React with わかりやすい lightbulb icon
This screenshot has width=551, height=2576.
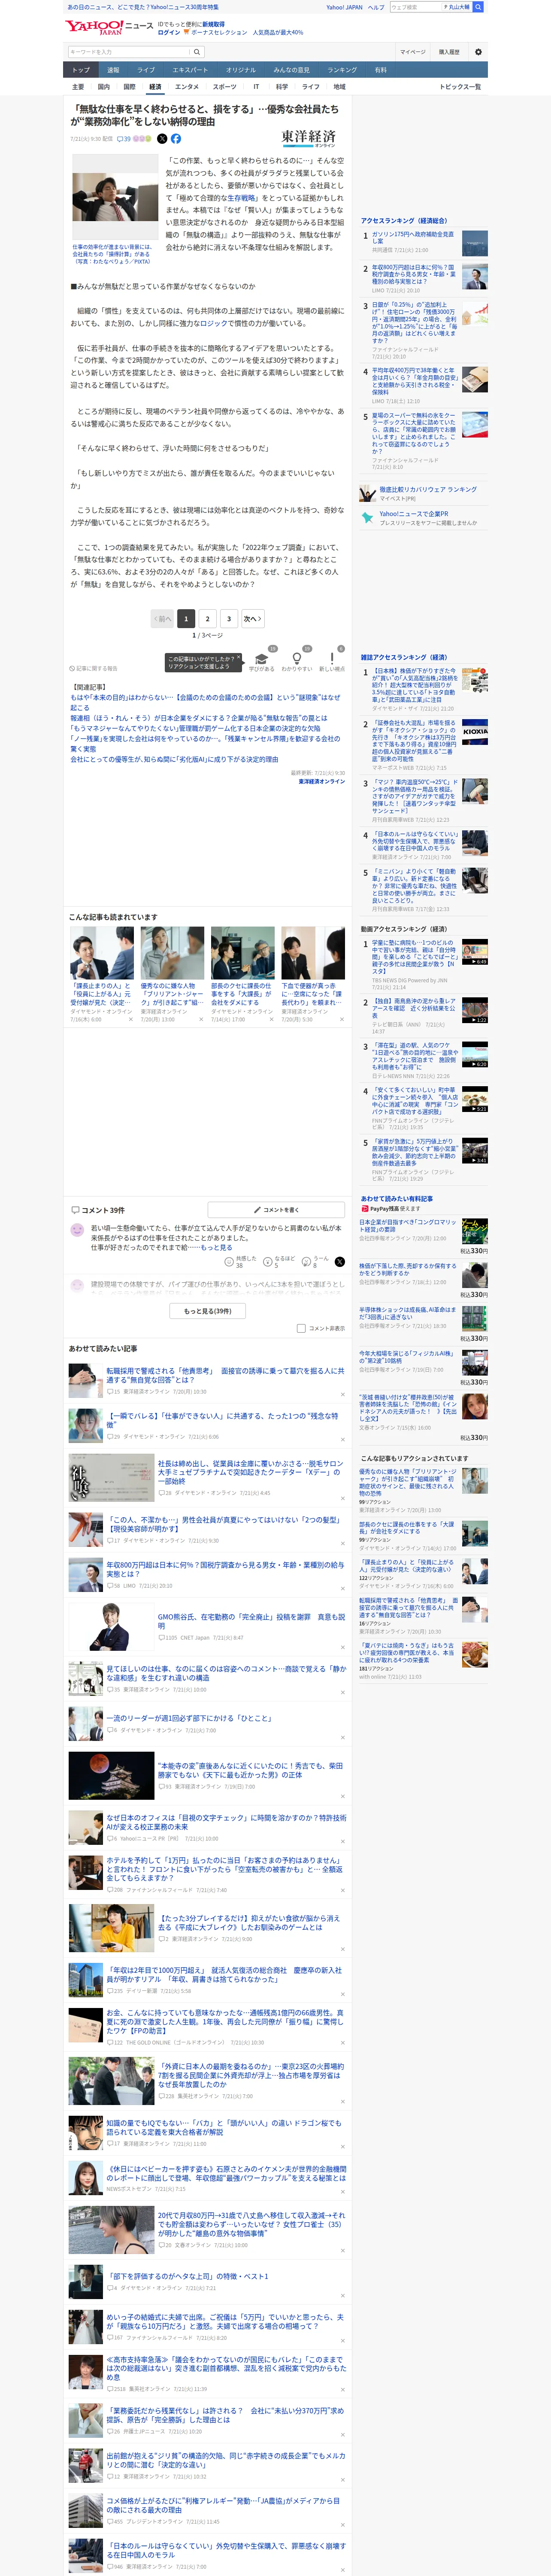[x=296, y=660]
